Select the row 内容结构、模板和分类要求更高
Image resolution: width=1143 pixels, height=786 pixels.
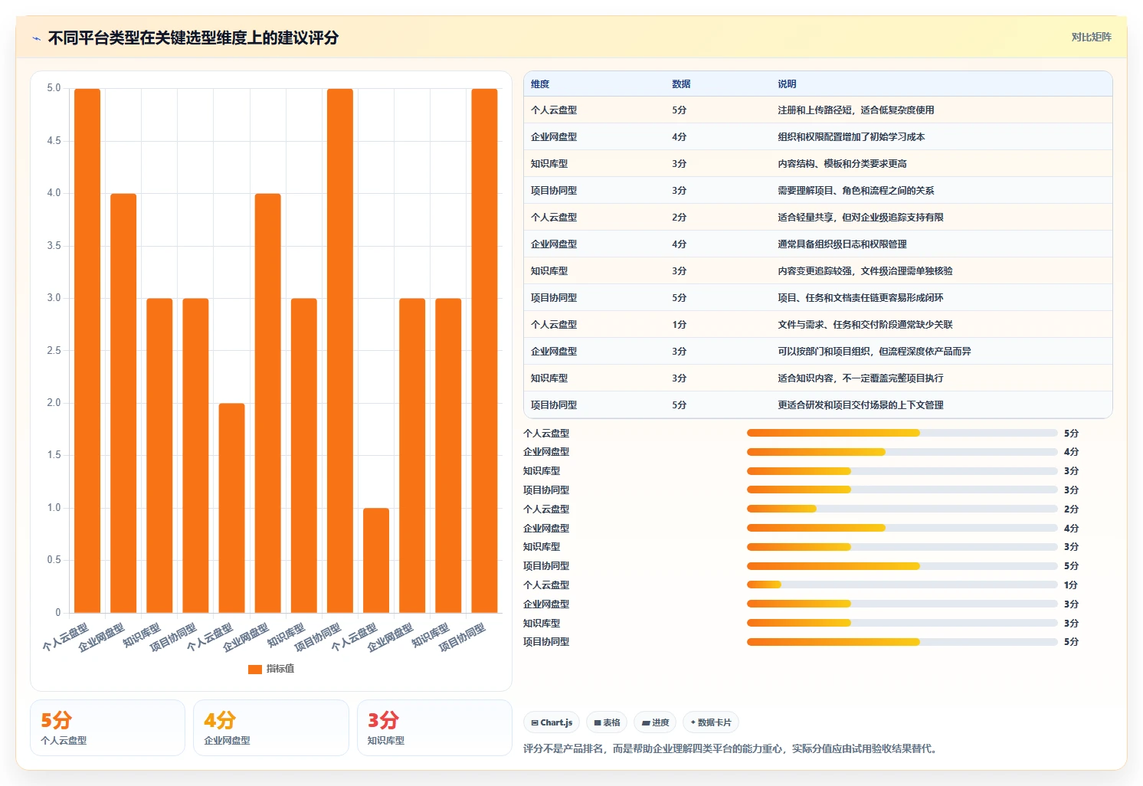point(817,164)
